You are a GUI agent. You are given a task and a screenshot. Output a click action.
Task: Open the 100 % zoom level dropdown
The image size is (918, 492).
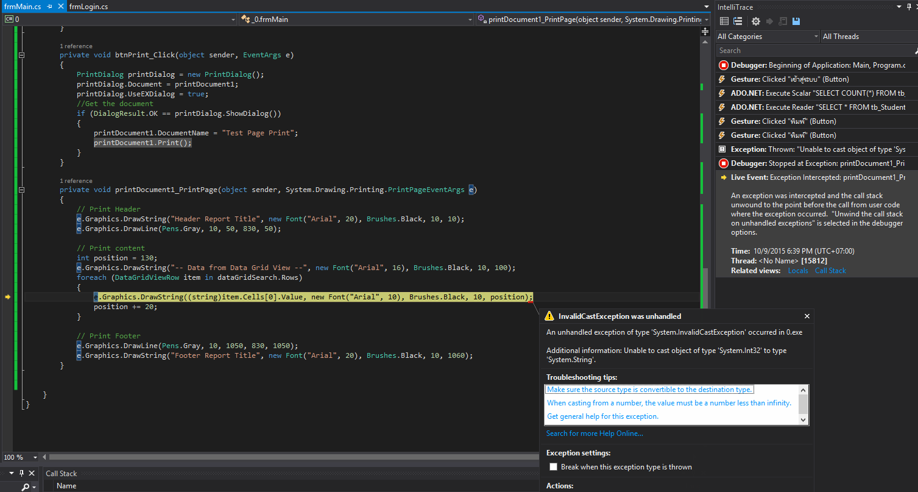click(x=35, y=457)
